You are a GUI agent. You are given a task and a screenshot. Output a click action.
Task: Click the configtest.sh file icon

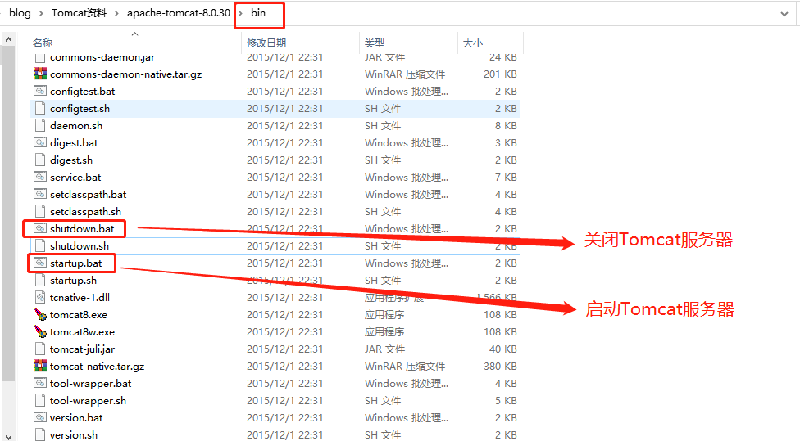tap(40, 109)
